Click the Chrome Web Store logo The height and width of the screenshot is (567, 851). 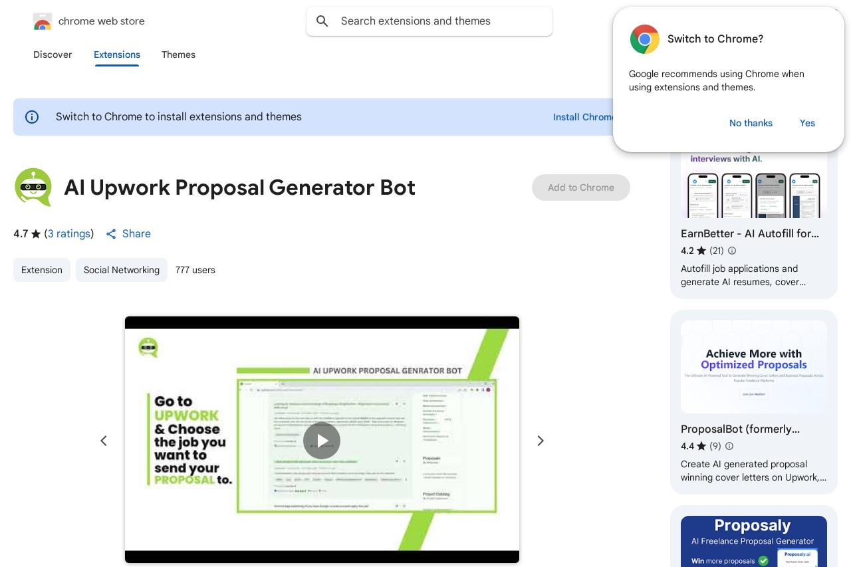point(43,21)
